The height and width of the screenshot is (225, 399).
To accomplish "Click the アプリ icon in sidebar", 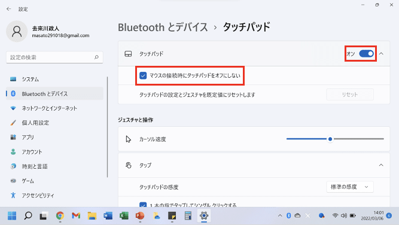I will [x=13, y=137].
